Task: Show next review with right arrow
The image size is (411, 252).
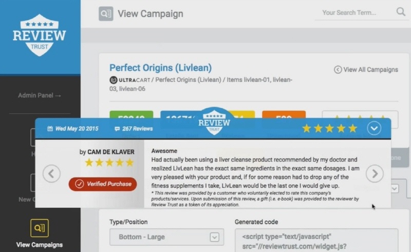Action: tap(375, 173)
